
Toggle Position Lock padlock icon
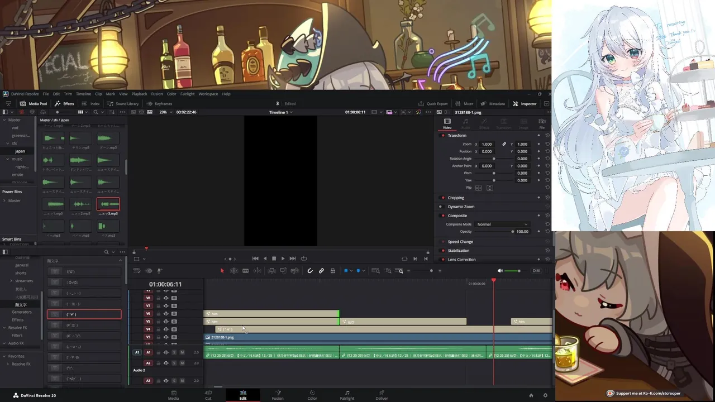[332, 271]
